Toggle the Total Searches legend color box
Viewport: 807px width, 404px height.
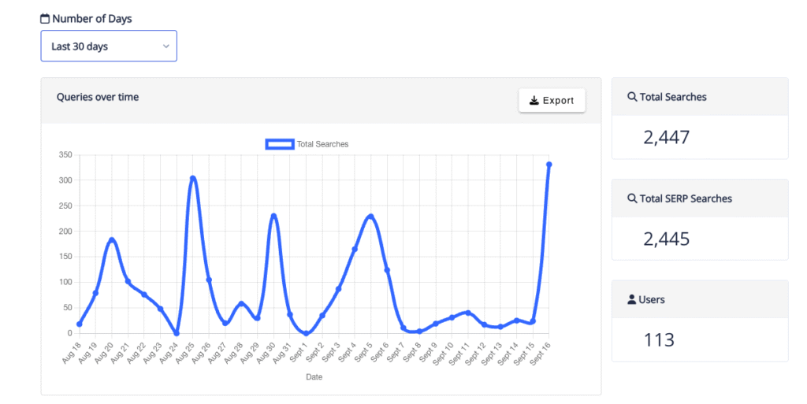tap(279, 144)
